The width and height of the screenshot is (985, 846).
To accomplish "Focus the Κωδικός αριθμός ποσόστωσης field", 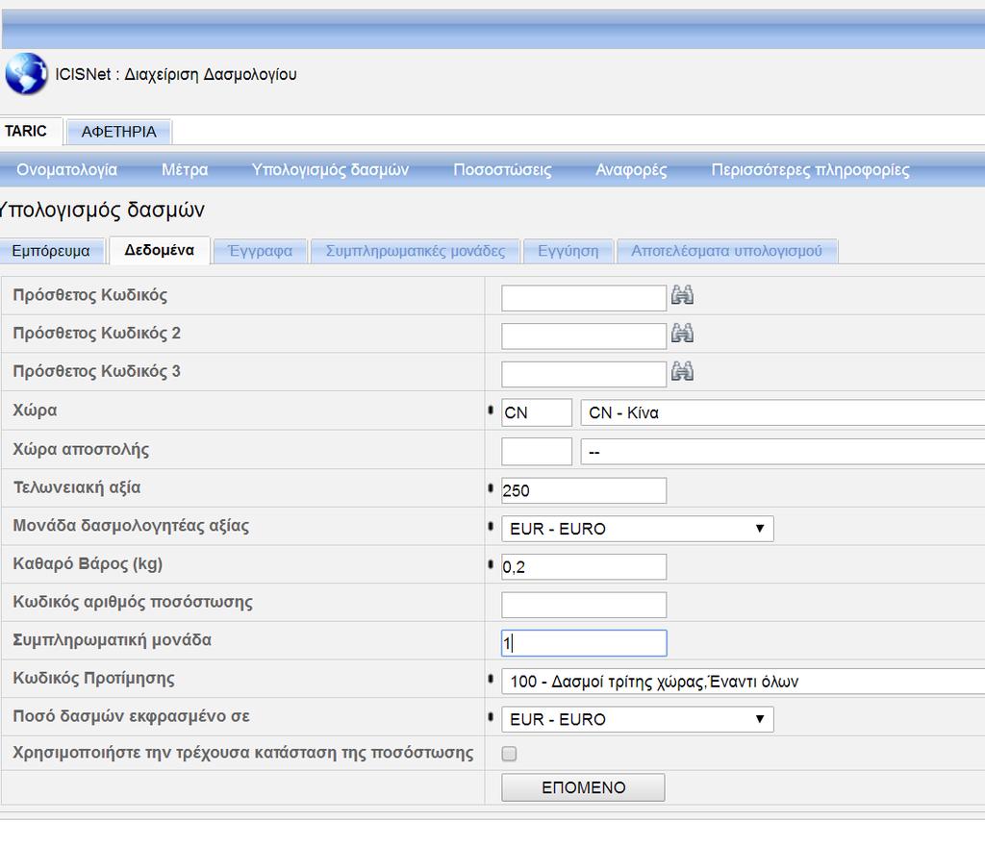I will (584, 605).
